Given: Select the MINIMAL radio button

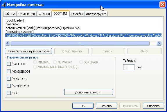Looking at the screenshot, I should click(x=35, y=62).
